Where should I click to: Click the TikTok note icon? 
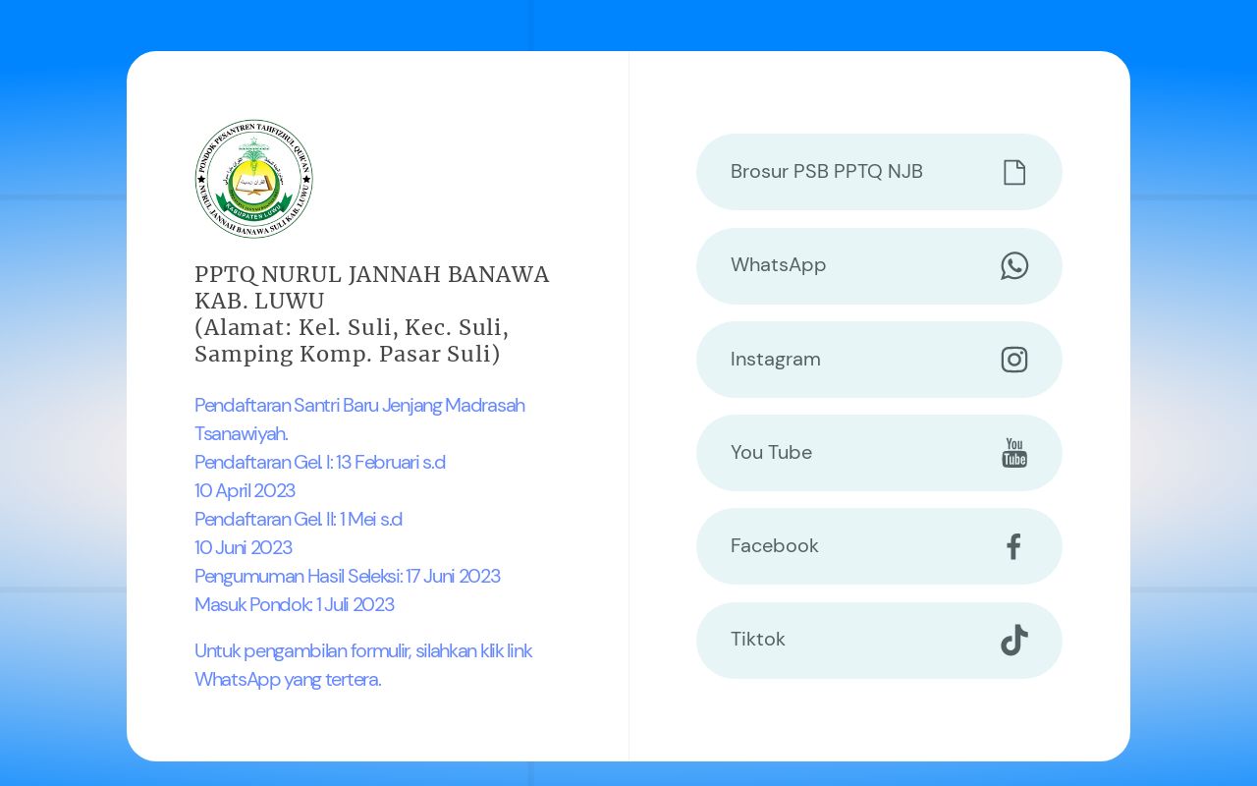pos(1014,640)
